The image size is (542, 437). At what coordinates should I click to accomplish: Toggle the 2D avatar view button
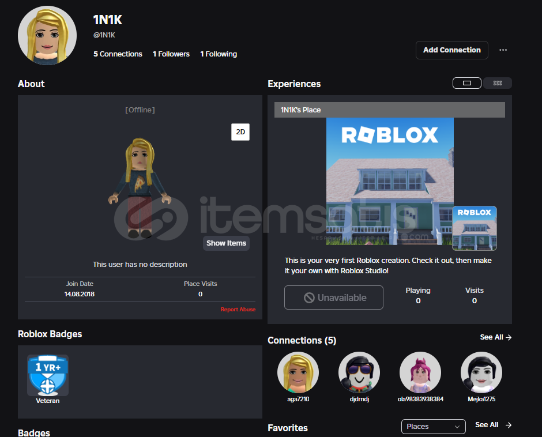click(x=240, y=131)
